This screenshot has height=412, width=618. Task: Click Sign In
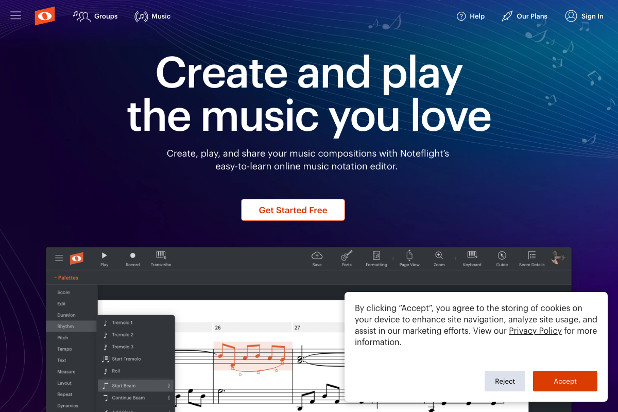tap(584, 16)
